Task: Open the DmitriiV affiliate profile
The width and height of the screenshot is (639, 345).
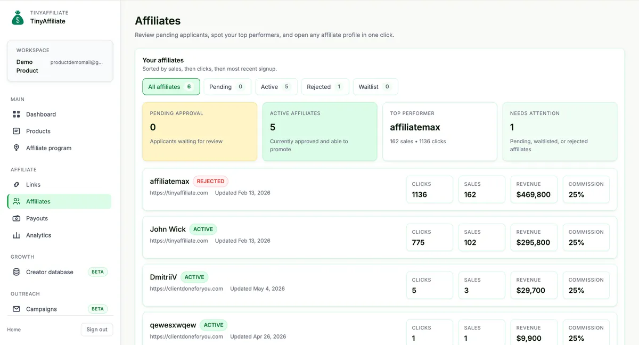Action: coord(380,285)
